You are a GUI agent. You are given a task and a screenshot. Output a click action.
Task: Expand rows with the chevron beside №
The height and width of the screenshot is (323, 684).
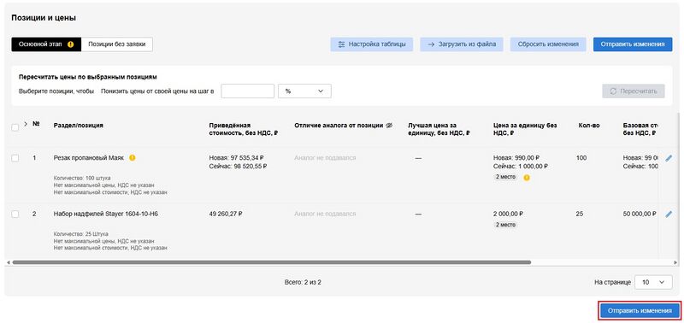coord(26,124)
